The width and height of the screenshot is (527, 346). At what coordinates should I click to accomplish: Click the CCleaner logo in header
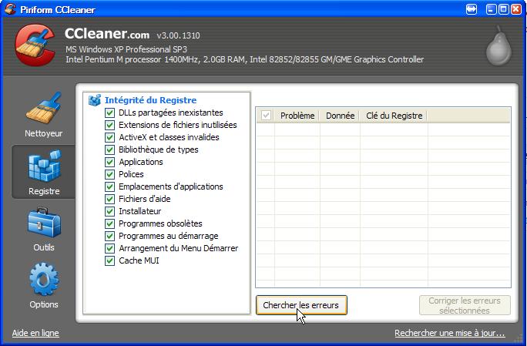point(35,45)
